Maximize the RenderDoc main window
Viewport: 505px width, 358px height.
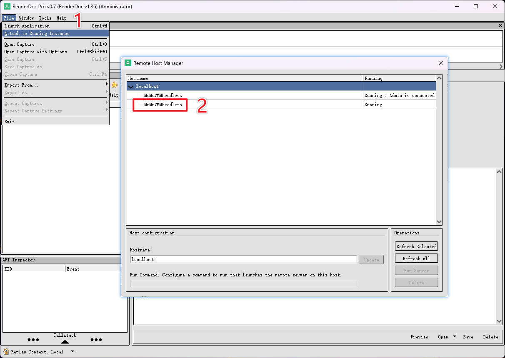coord(476,6)
